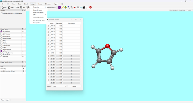The image size is (193, 103).
Task: Click the Open file icon
Action: click(9, 7)
